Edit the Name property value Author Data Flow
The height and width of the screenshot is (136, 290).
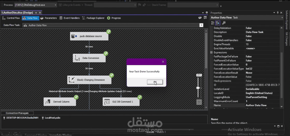(x=256, y=105)
